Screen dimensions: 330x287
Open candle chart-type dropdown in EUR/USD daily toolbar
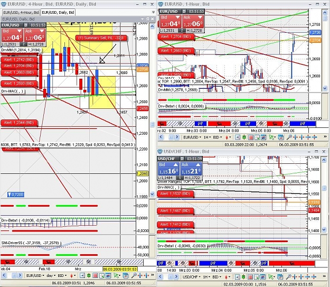(x=73, y=275)
